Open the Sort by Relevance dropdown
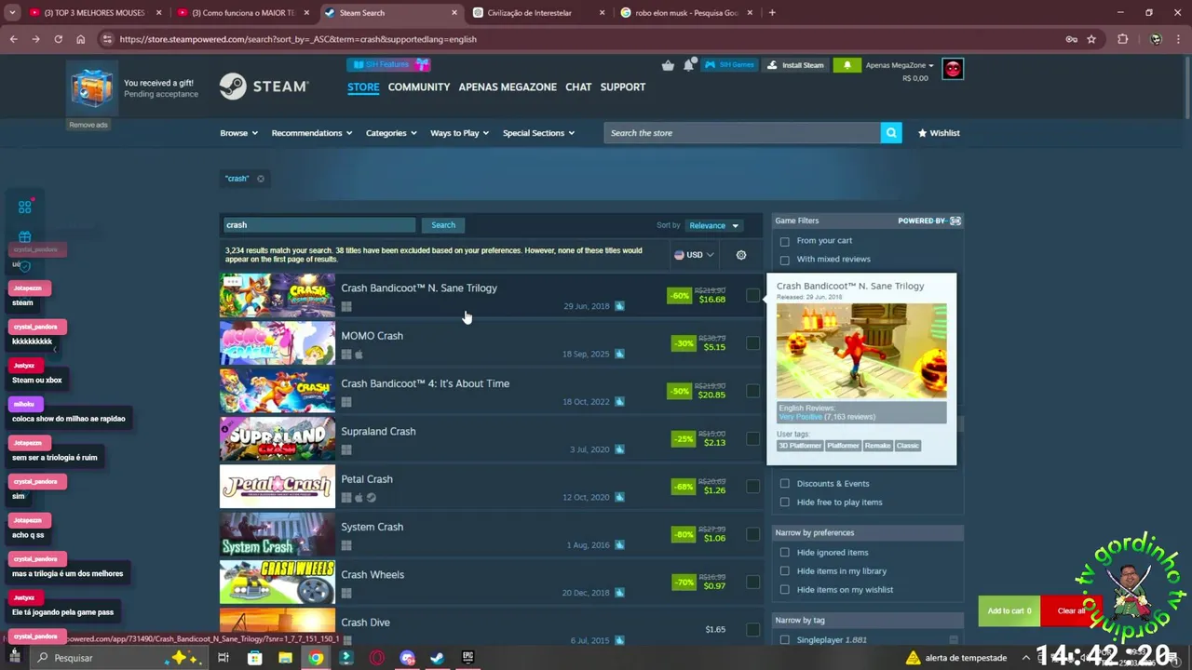The height and width of the screenshot is (670, 1192). (x=713, y=225)
